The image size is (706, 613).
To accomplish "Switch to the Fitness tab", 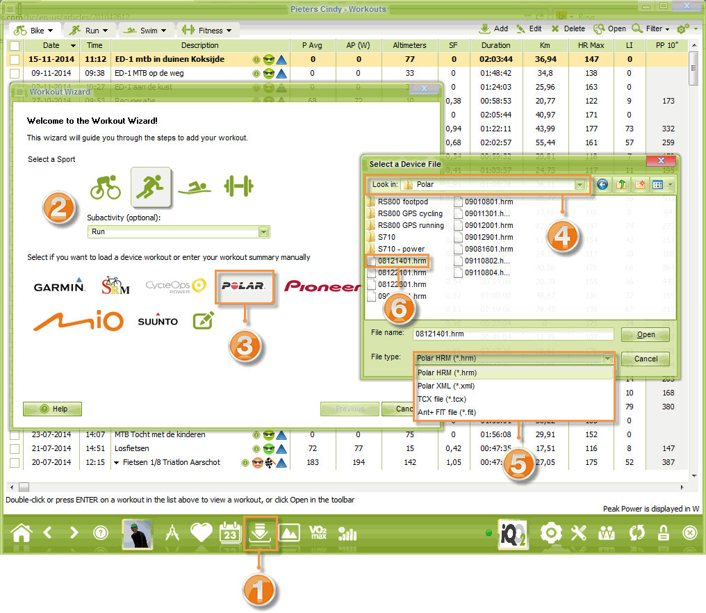I will 207,31.
